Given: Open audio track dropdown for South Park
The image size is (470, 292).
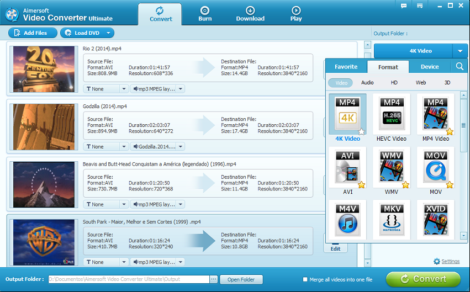Looking at the screenshot, I should pos(181,262).
